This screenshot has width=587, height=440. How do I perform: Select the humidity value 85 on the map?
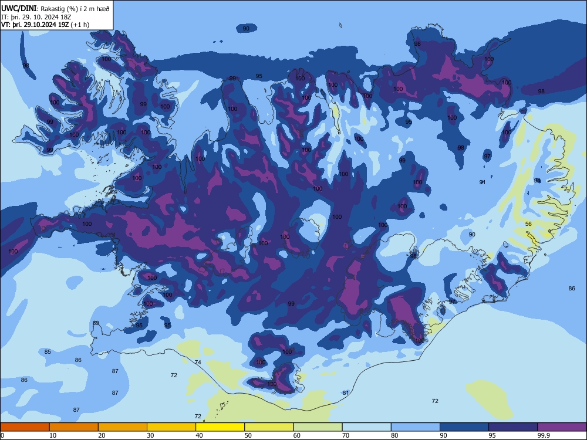(48, 351)
